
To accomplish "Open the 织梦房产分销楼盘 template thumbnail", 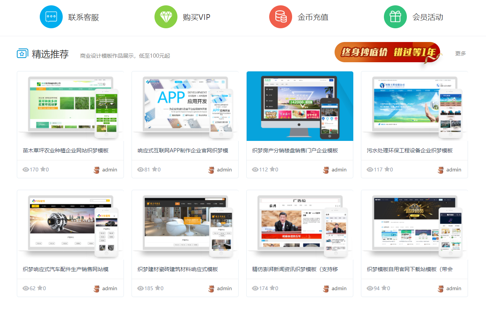I will (300, 106).
